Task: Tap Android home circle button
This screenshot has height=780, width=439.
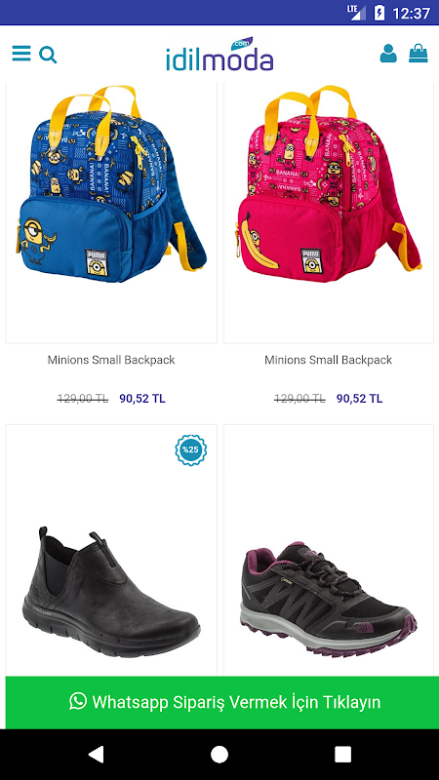Action: click(219, 754)
